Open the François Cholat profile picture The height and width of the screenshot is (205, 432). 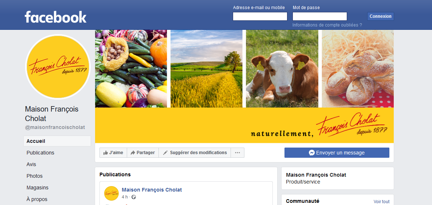(x=58, y=67)
